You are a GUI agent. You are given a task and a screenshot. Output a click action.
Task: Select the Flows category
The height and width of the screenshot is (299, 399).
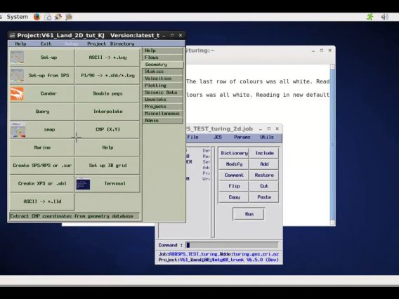pyautogui.click(x=162, y=58)
